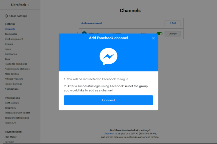
Task: Open Roles settings
Action: (x=8, y=49)
